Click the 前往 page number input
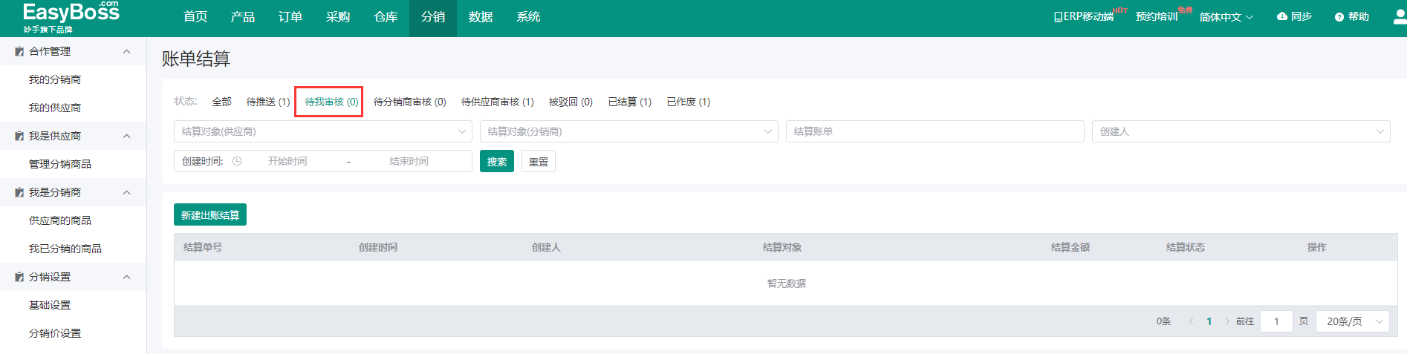Image resolution: width=1407 pixels, height=354 pixels. pos(1276,321)
